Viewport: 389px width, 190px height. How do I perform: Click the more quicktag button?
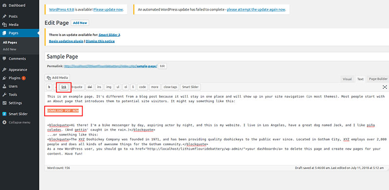[155, 87]
